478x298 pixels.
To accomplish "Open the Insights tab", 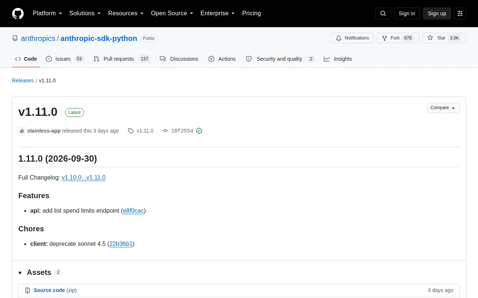I will [338, 59].
